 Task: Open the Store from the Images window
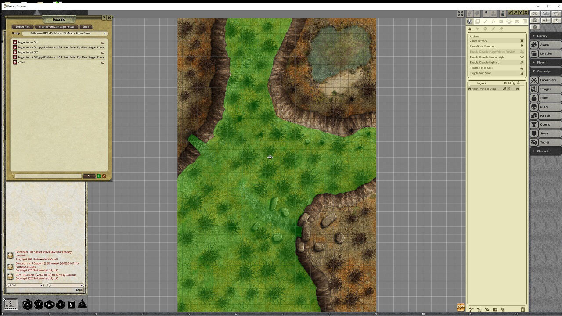[86, 27]
